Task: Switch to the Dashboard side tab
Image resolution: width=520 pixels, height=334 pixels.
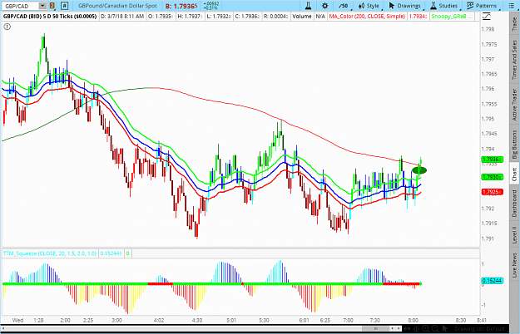Action: (514, 204)
